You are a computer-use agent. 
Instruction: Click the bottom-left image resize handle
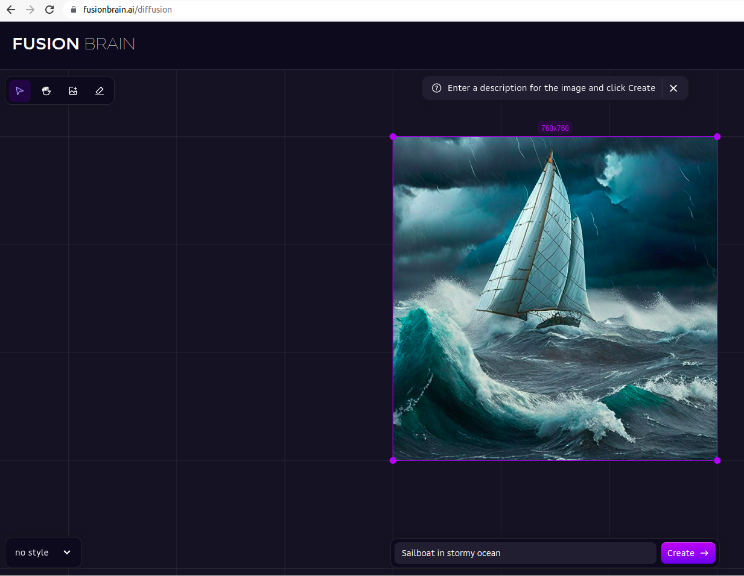click(393, 460)
